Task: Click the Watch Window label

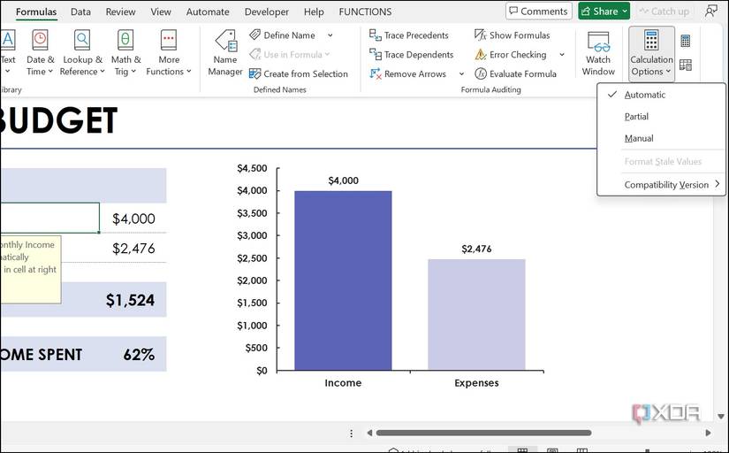Action: coord(598,65)
